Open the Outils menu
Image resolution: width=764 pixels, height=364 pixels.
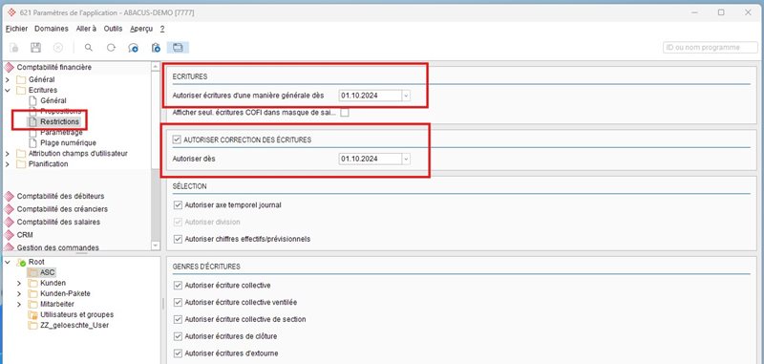[113, 29]
